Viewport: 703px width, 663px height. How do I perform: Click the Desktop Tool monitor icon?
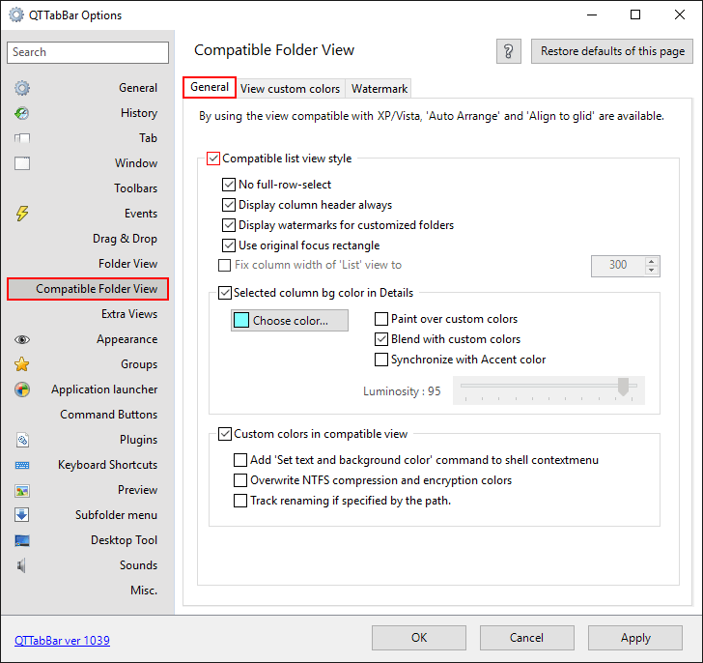(x=22, y=540)
